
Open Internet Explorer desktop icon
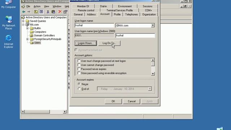pyautogui.click(x=9, y=42)
